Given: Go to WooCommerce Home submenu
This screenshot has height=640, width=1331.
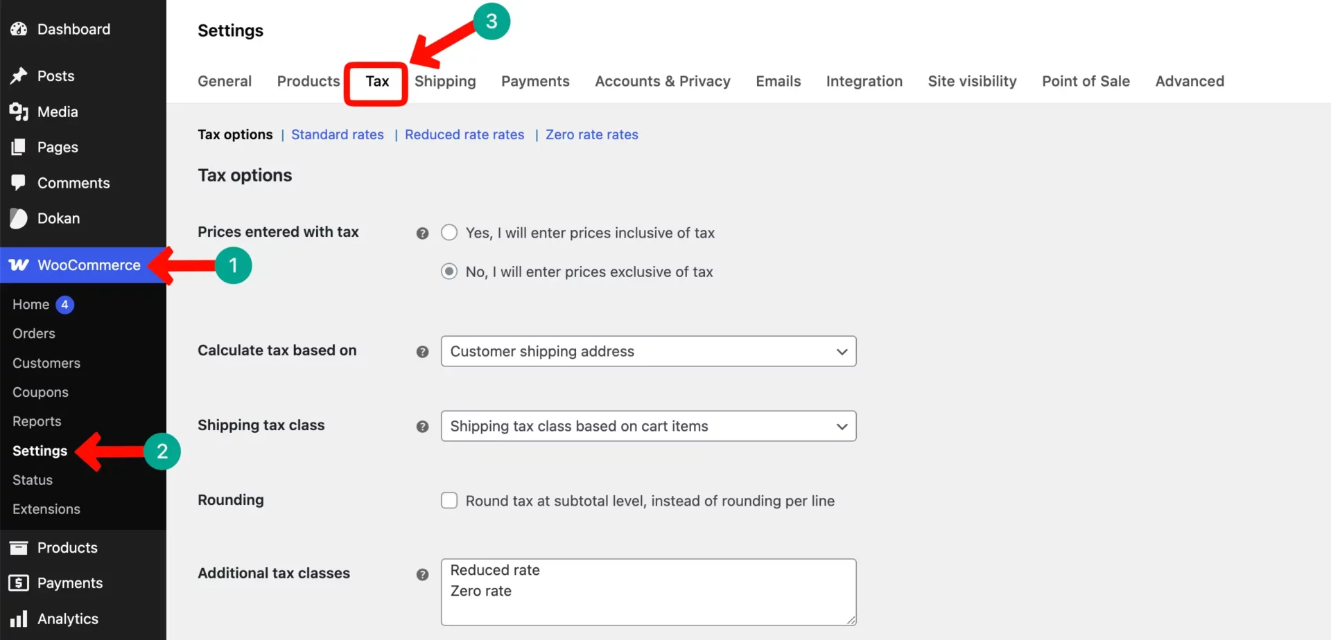Looking at the screenshot, I should coord(31,305).
